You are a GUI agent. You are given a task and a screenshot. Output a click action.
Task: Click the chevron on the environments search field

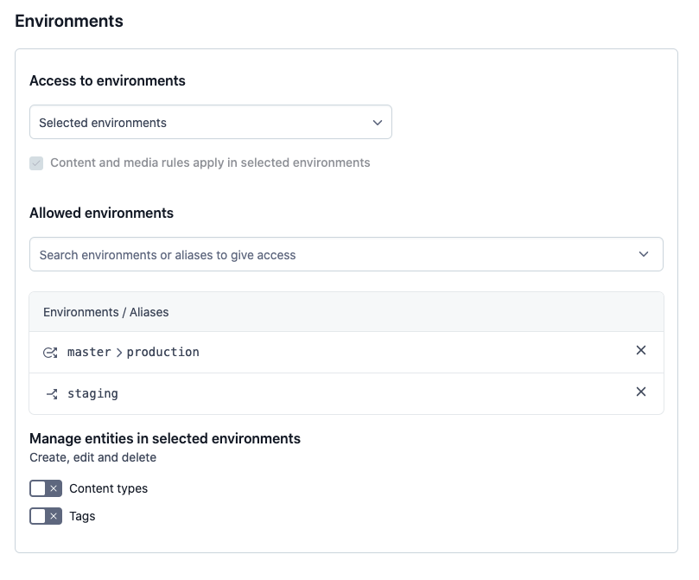(644, 253)
